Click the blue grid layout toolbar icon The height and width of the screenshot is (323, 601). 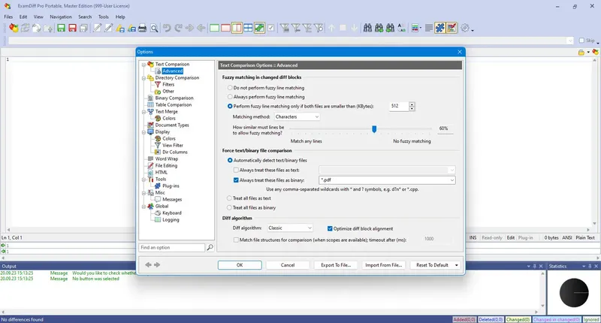[x=248, y=28]
